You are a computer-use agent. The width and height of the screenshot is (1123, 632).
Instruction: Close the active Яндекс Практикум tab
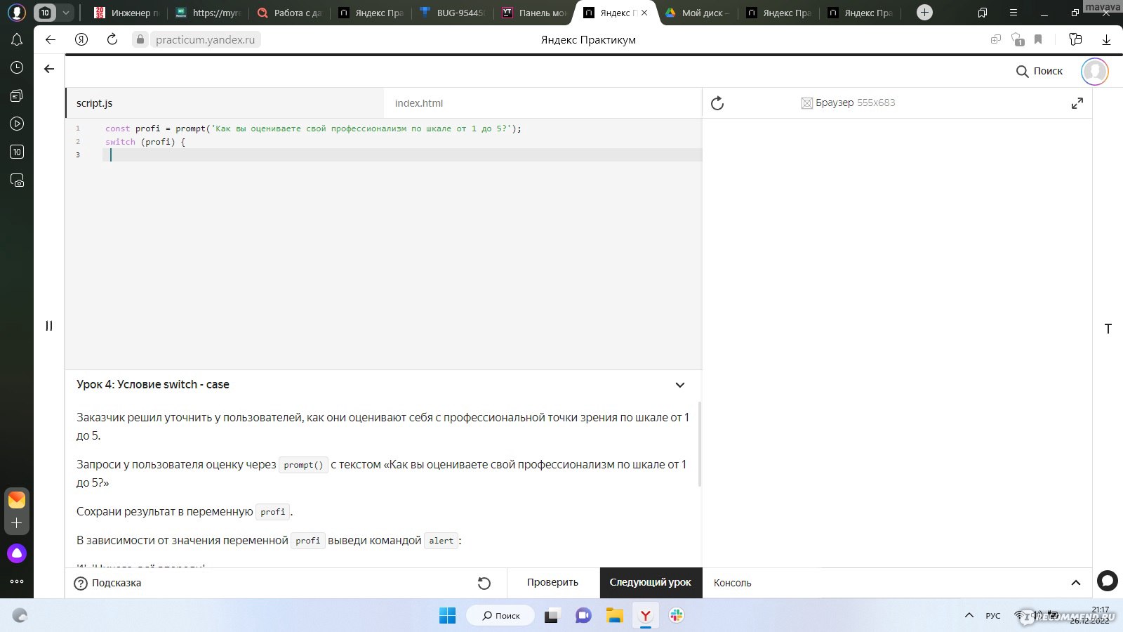point(644,13)
